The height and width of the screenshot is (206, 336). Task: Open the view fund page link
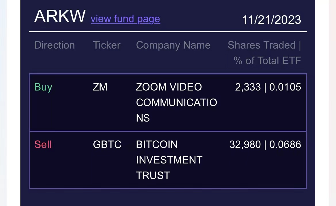pyautogui.click(x=125, y=19)
